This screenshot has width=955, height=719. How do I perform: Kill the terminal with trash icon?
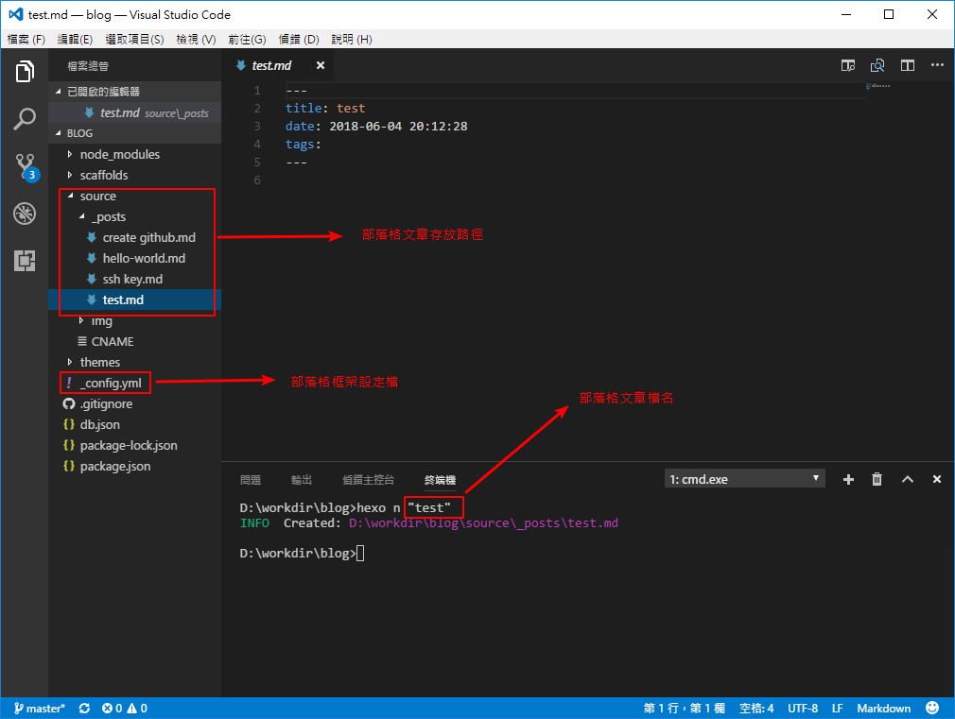click(877, 479)
